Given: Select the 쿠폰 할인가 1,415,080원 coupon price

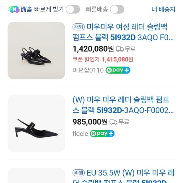Looking at the screenshot, I should click(103, 60).
